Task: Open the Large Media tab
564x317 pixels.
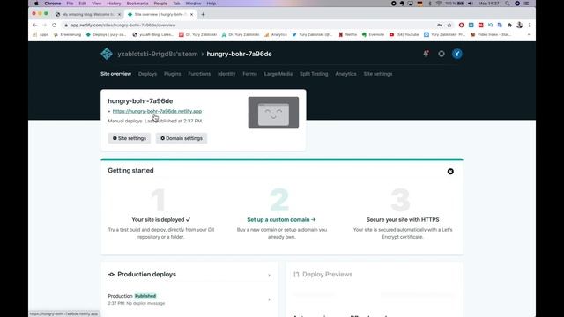Action: coord(278,74)
